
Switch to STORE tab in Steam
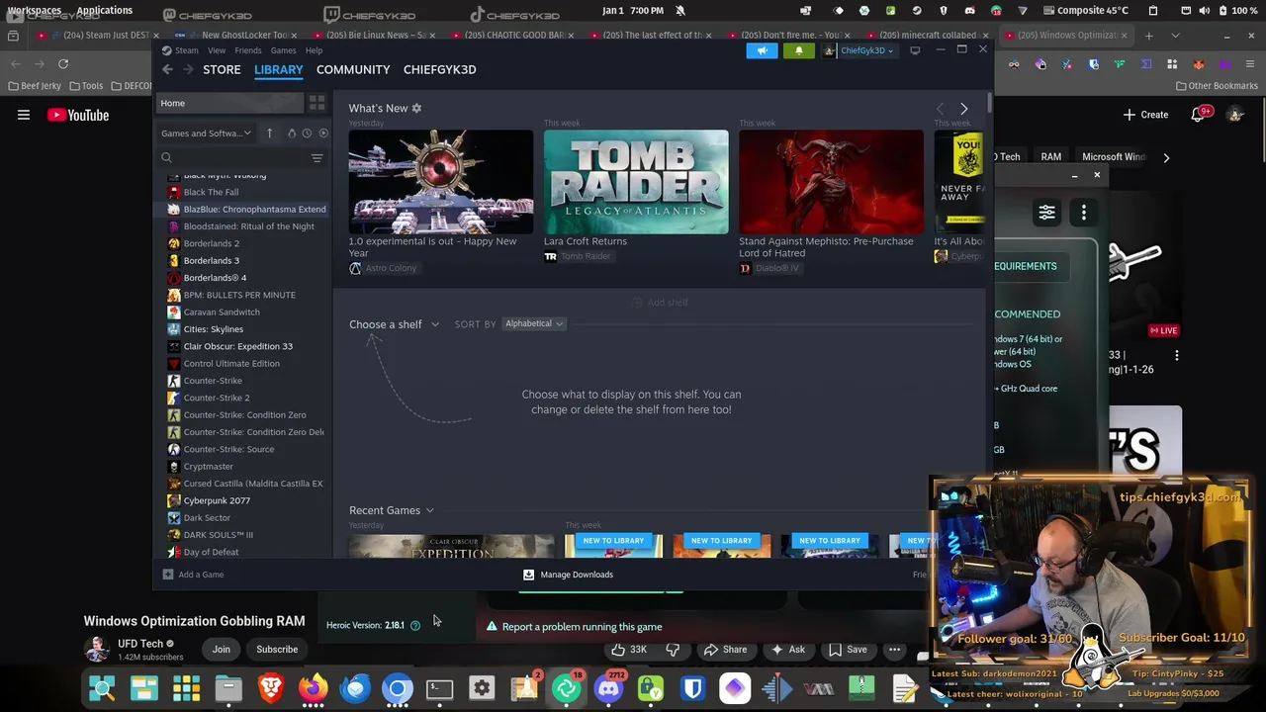[222, 69]
